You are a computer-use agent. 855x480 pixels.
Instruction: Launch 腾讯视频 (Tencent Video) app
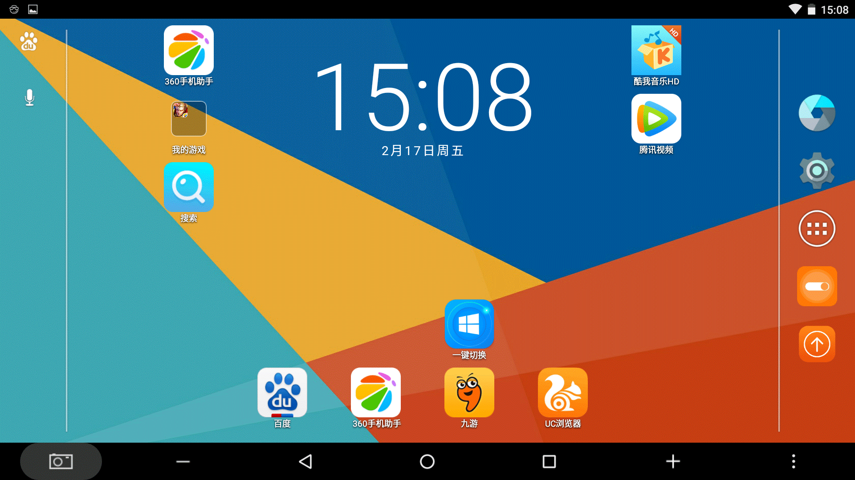pos(656,119)
